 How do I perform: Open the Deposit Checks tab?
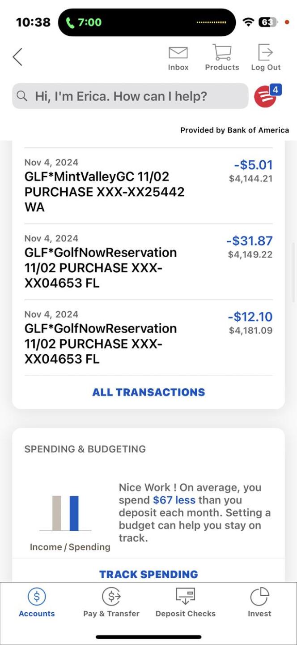(x=186, y=603)
